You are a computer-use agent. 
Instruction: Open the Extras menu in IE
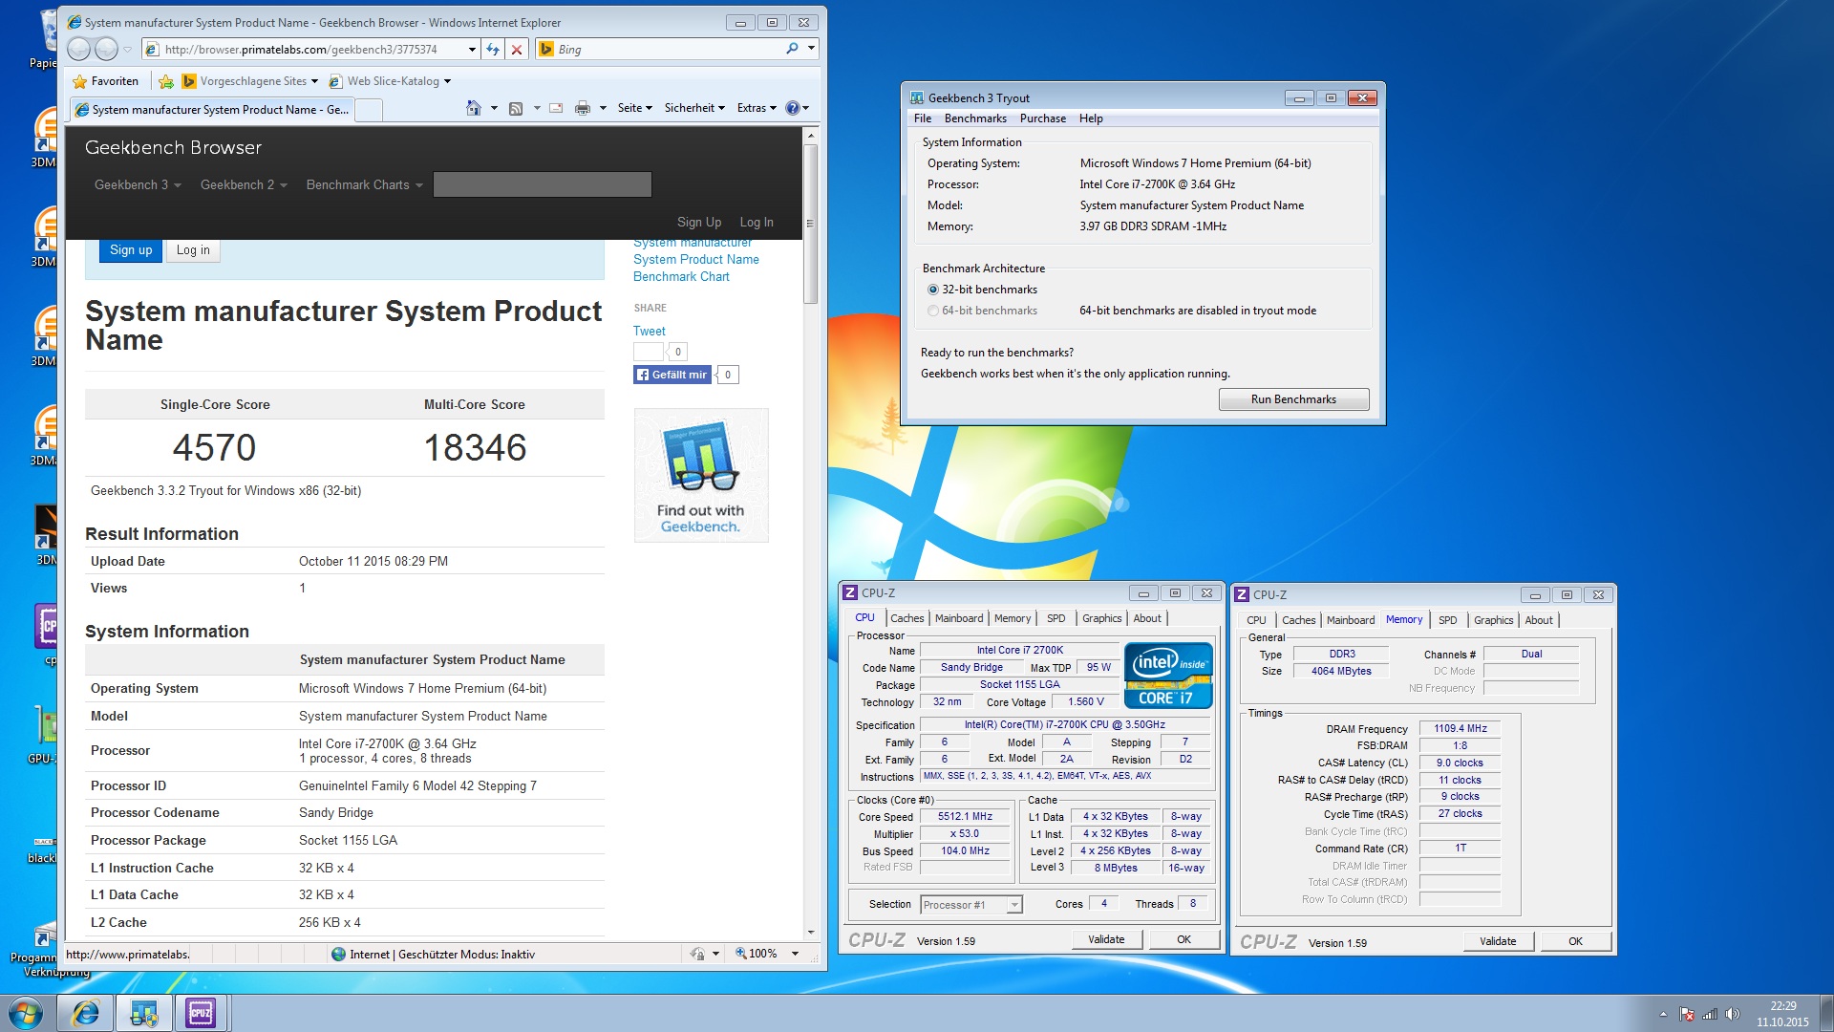tap(757, 108)
